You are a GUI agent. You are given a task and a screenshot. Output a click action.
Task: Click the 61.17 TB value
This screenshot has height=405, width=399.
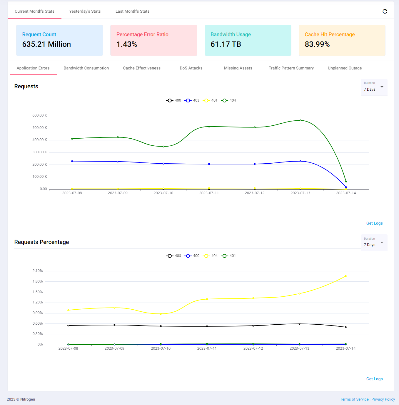tap(226, 44)
